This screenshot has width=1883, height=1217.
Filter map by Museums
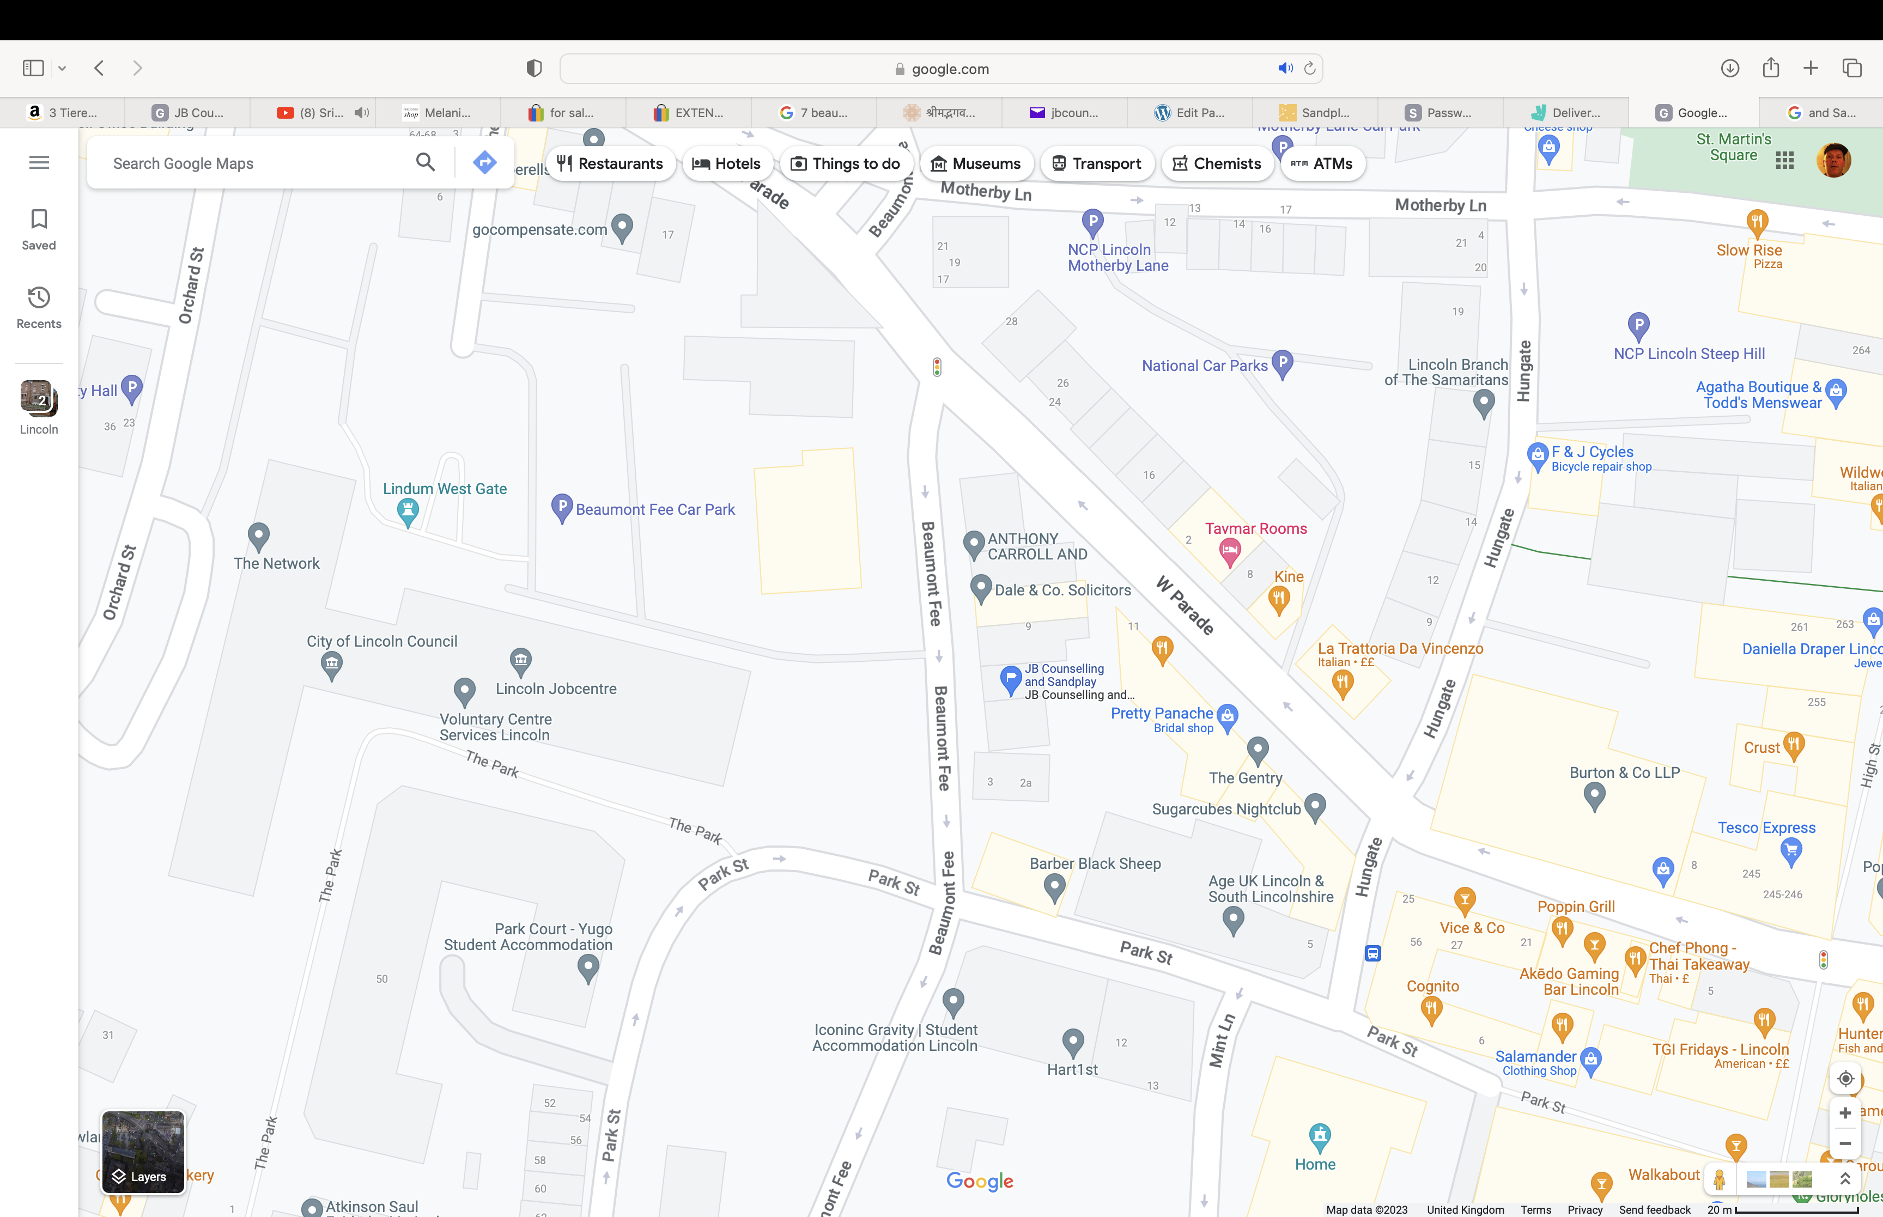pyautogui.click(x=976, y=163)
